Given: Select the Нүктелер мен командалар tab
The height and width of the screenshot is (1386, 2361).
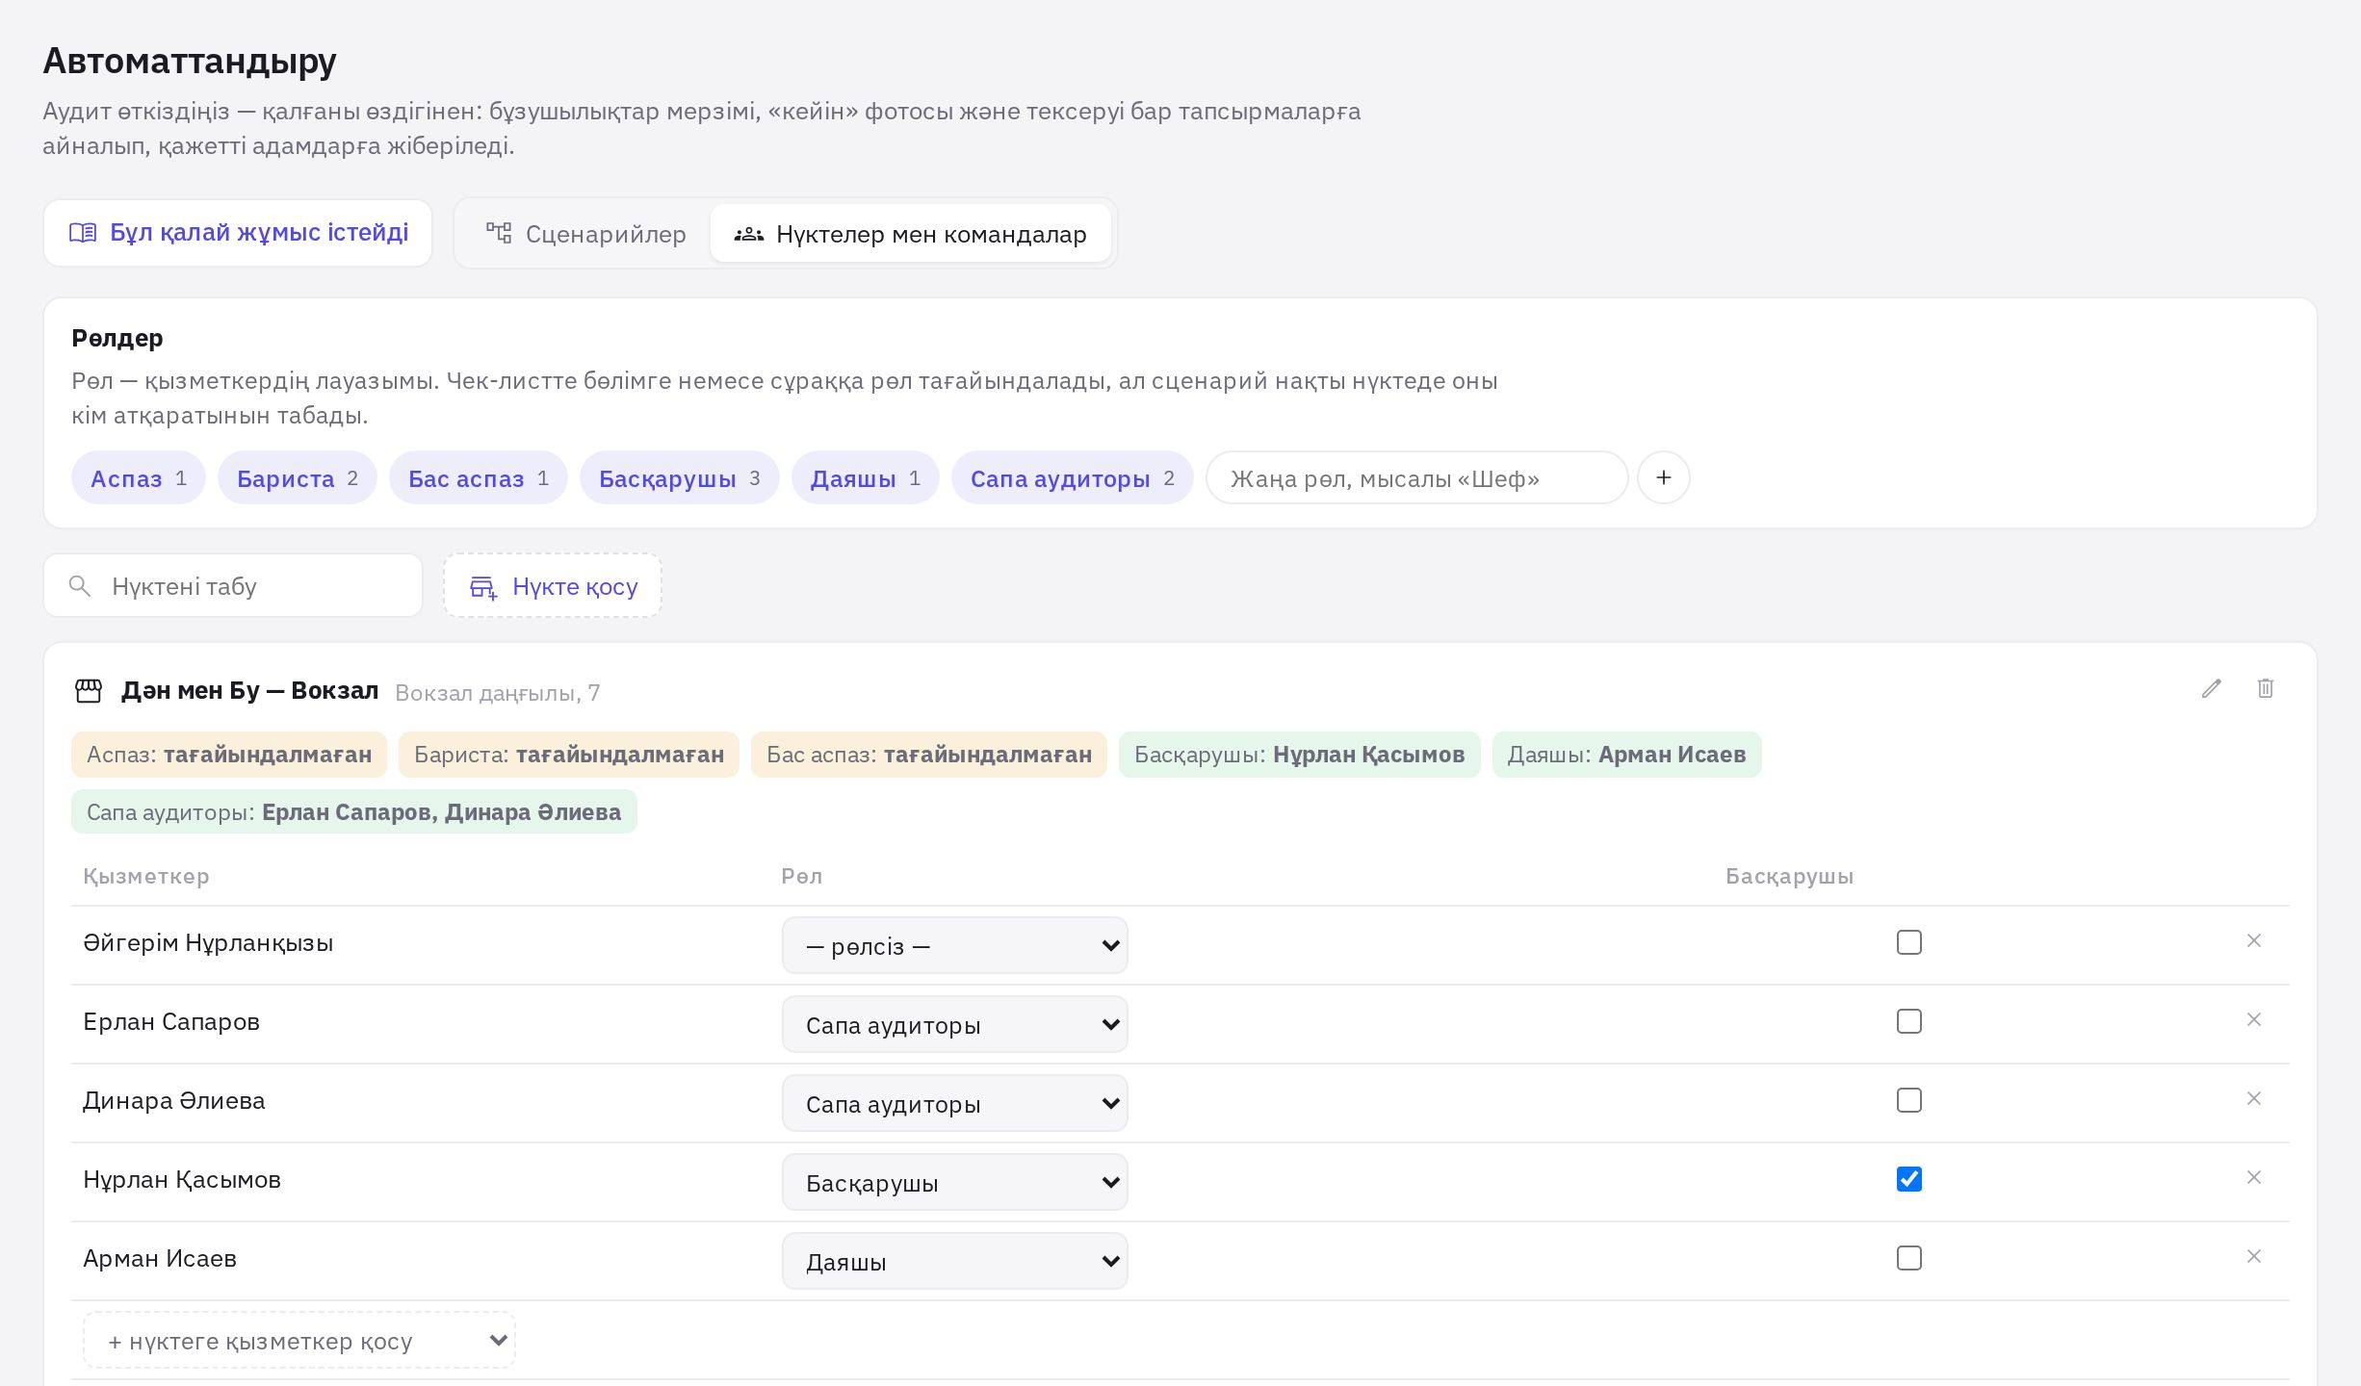Looking at the screenshot, I should 910,234.
